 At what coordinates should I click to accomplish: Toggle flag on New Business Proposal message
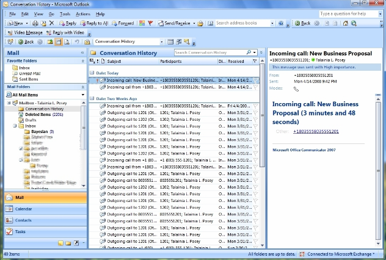coord(256,81)
